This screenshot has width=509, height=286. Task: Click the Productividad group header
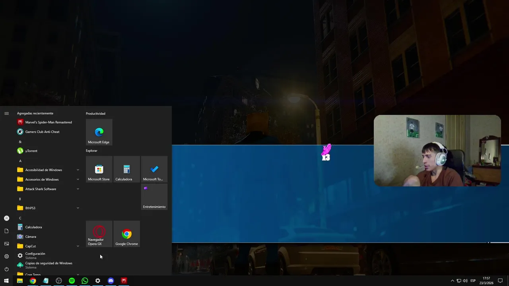(95, 114)
